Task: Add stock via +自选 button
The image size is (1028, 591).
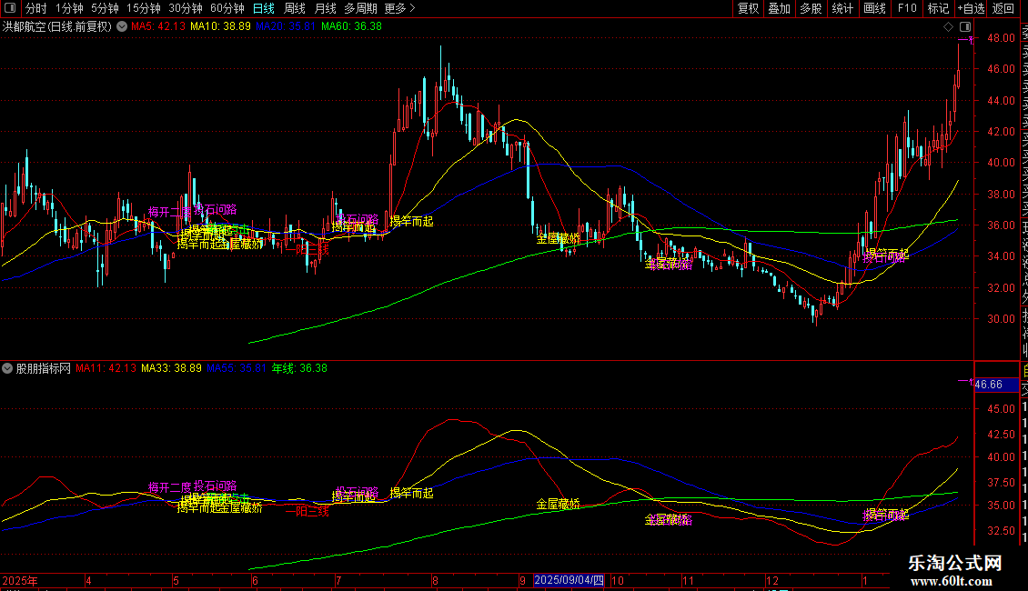Action: point(970,8)
